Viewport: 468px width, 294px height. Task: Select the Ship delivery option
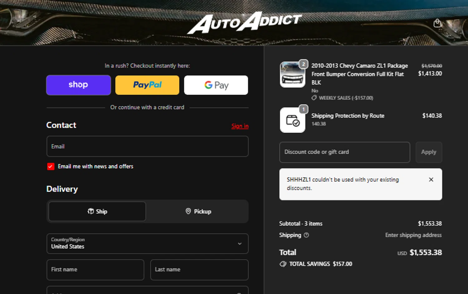point(97,211)
